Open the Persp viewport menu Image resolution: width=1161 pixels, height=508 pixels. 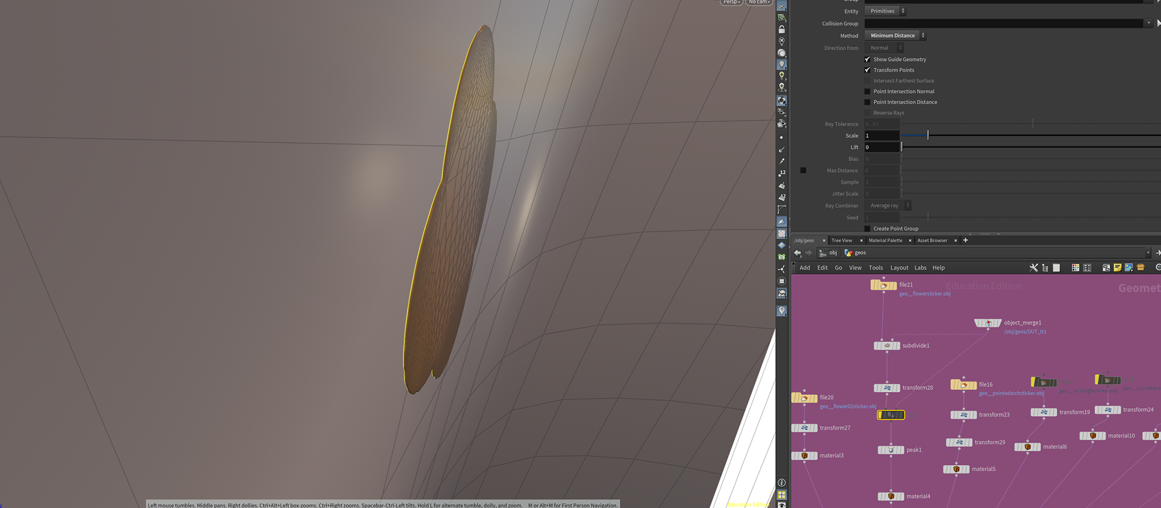731,2
